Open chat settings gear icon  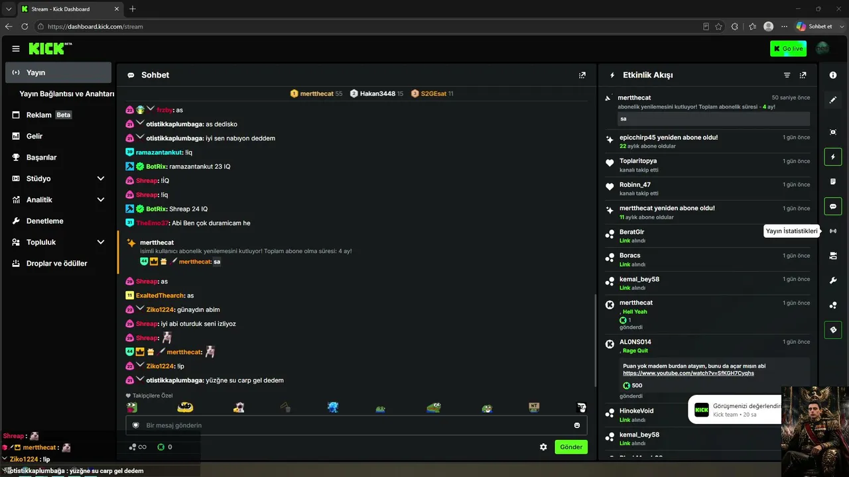point(543,447)
